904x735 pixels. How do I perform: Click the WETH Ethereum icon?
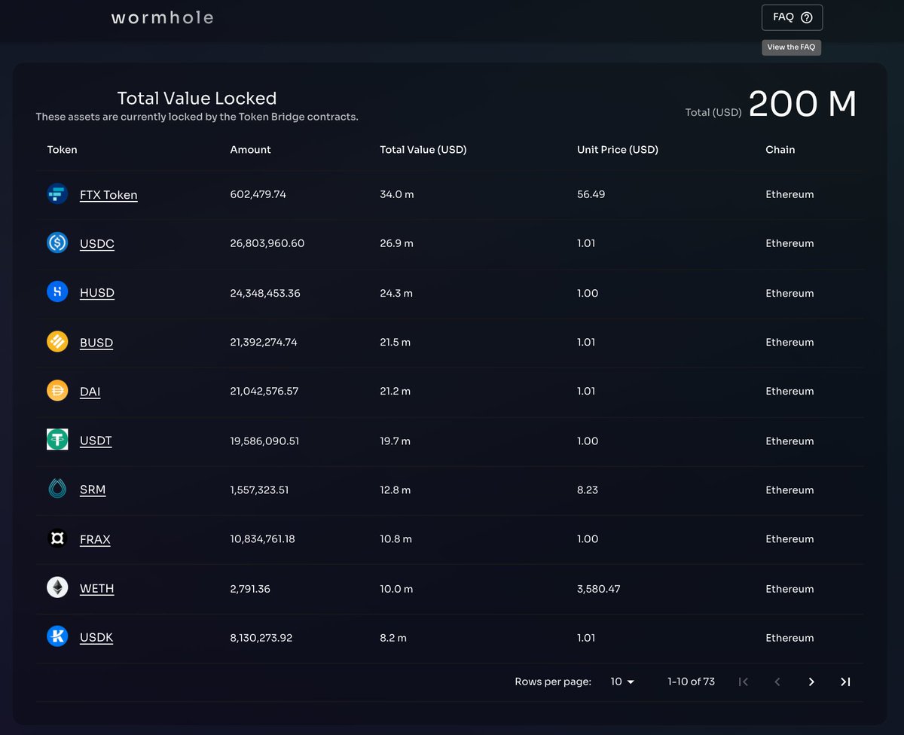[57, 587]
